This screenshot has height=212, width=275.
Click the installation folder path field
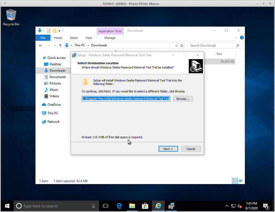pos(126,99)
